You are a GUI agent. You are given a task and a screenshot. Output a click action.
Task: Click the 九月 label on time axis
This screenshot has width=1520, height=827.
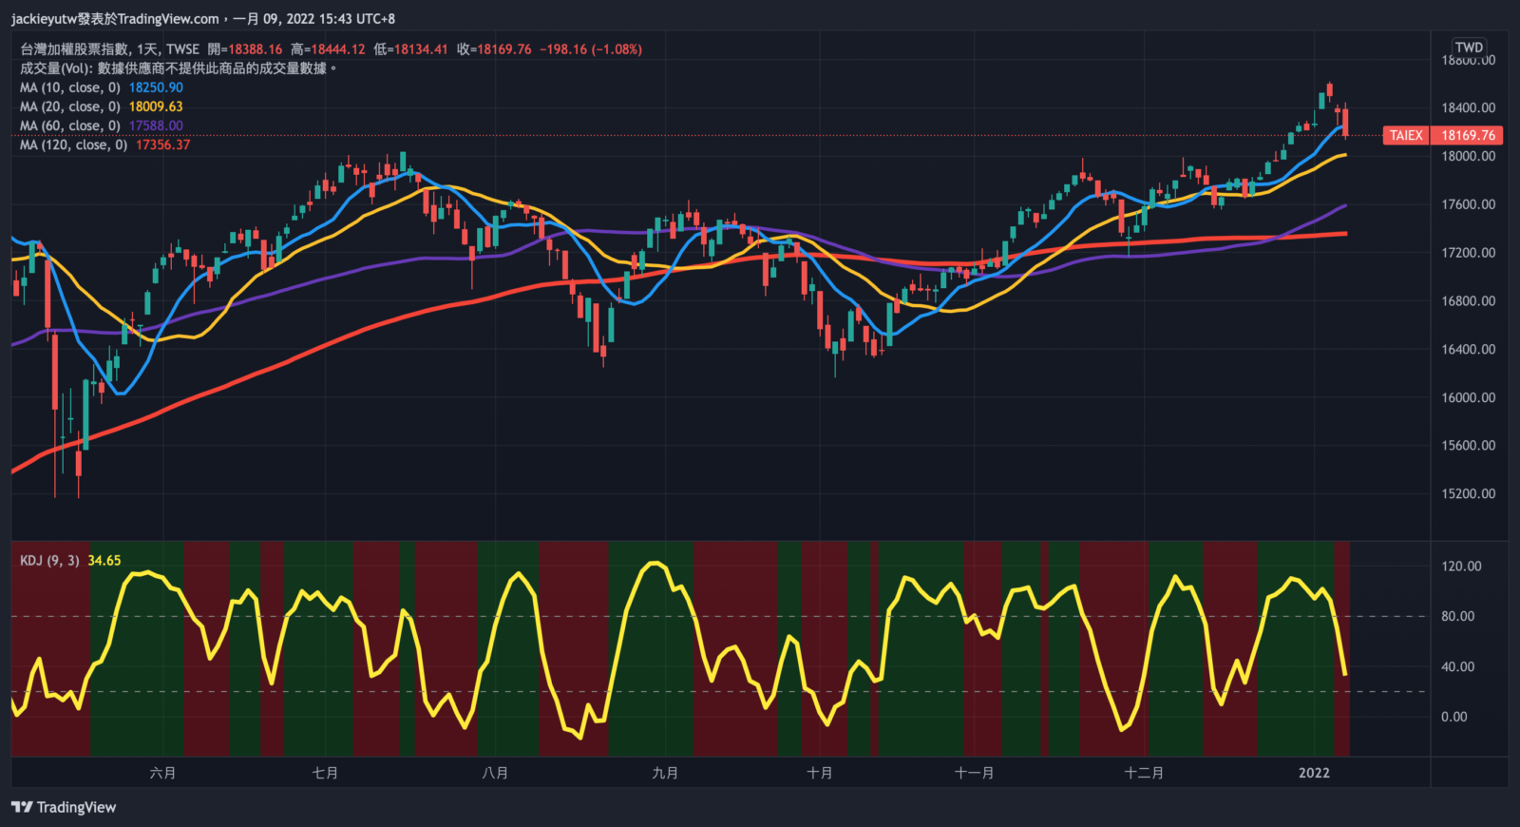tap(665, 773)
